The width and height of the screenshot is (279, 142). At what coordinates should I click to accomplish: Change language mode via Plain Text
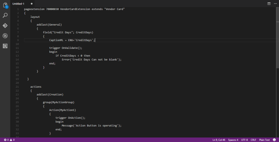point(264,140)
